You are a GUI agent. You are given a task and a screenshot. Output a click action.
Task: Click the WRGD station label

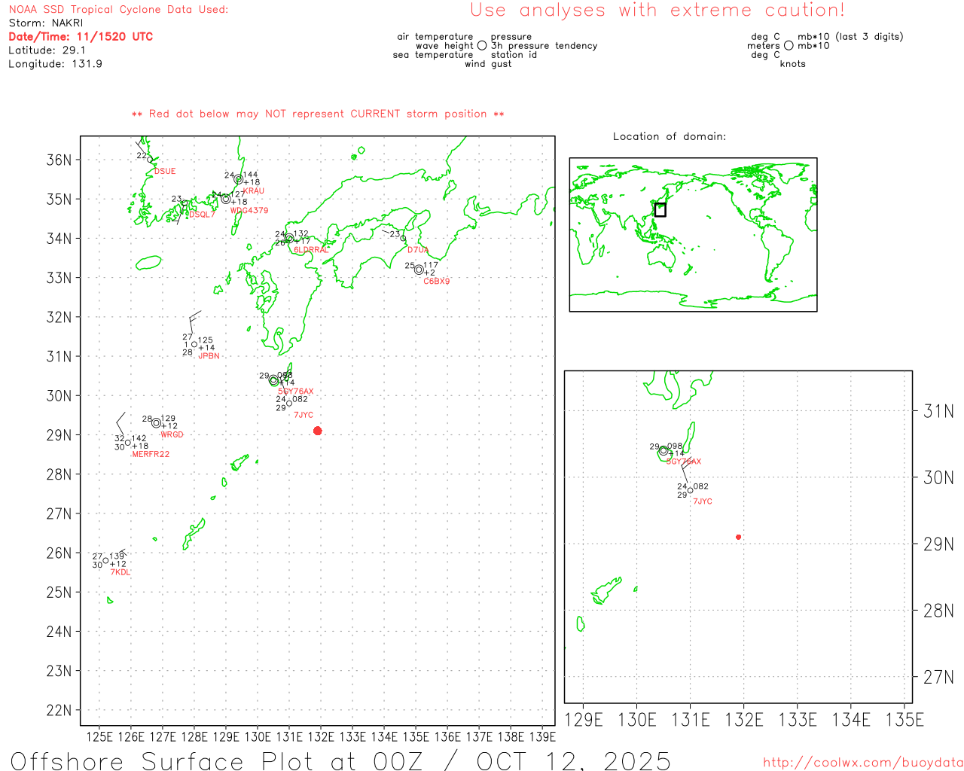click(x=172, y=434)
